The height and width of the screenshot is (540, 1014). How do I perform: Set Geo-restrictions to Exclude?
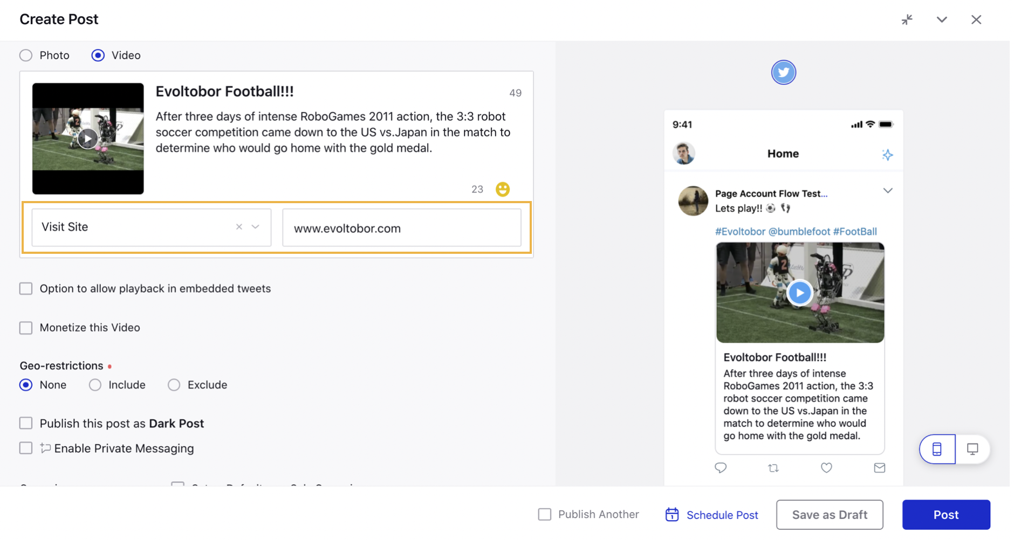174,385
